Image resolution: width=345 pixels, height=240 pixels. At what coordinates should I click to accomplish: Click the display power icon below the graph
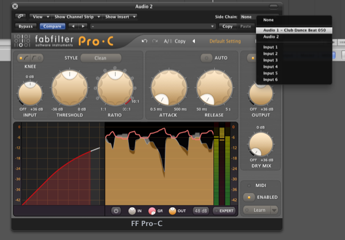tap(115, 211)
